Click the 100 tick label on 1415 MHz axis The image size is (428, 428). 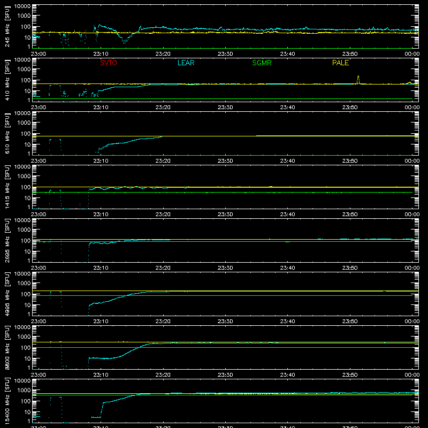[x=26, y=187]
